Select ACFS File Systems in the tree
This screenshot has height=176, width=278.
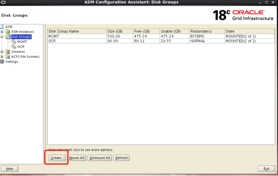tap(25, 57)
